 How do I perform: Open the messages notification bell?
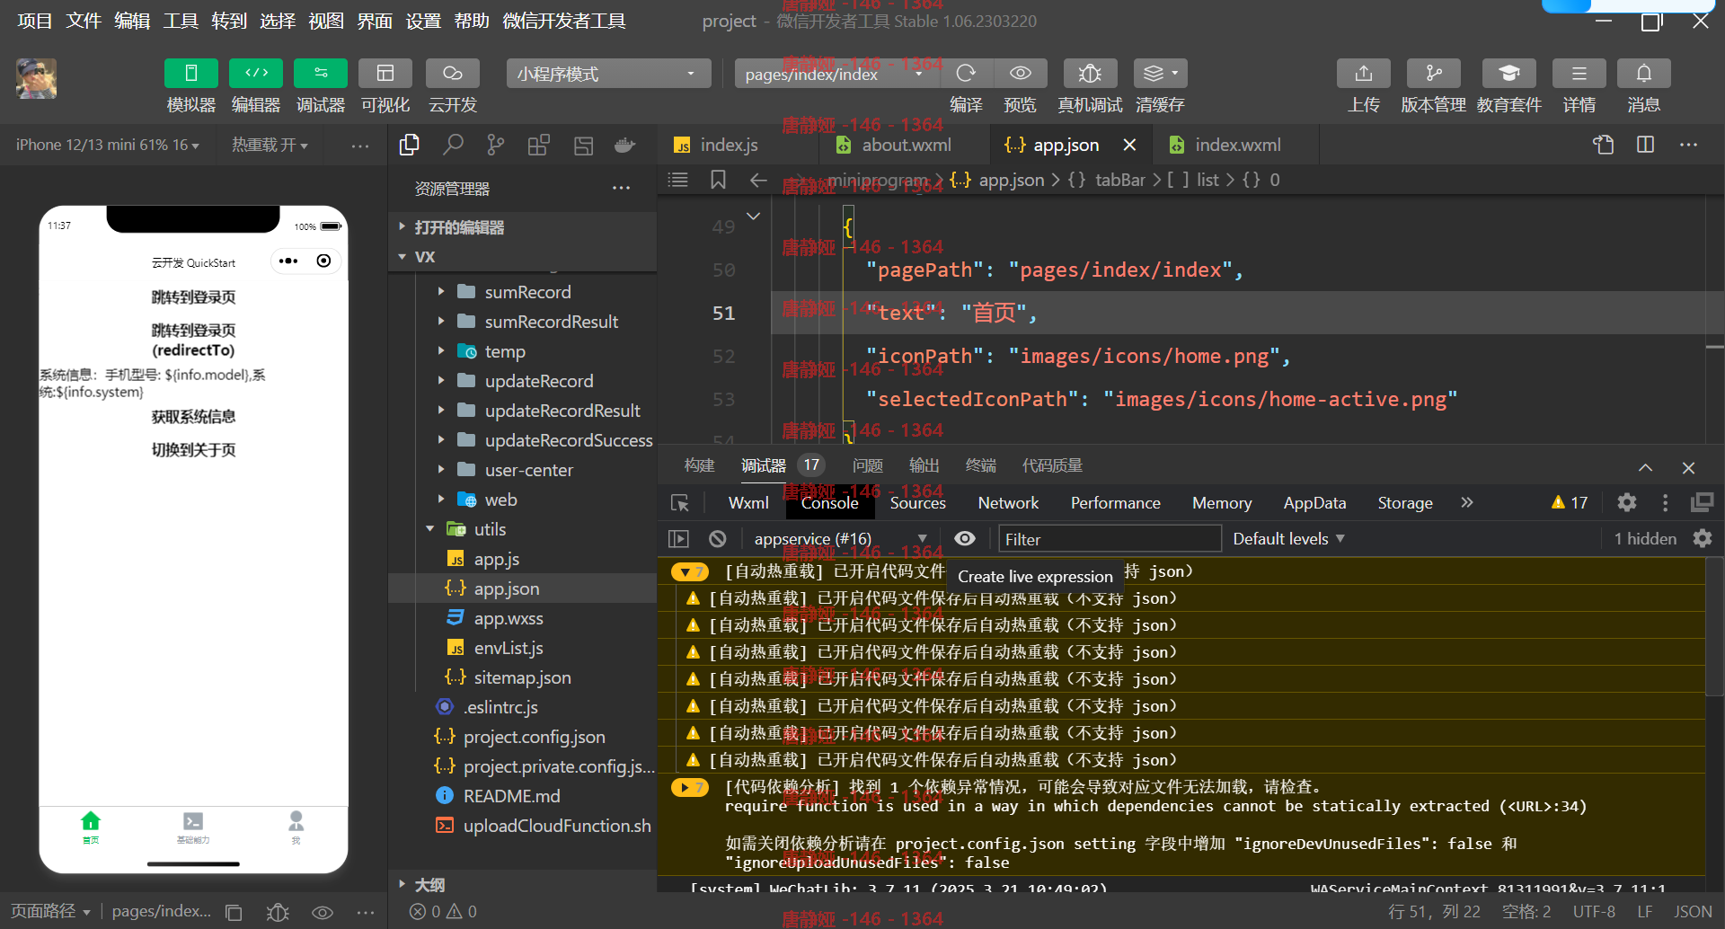tap(1644, 74)
